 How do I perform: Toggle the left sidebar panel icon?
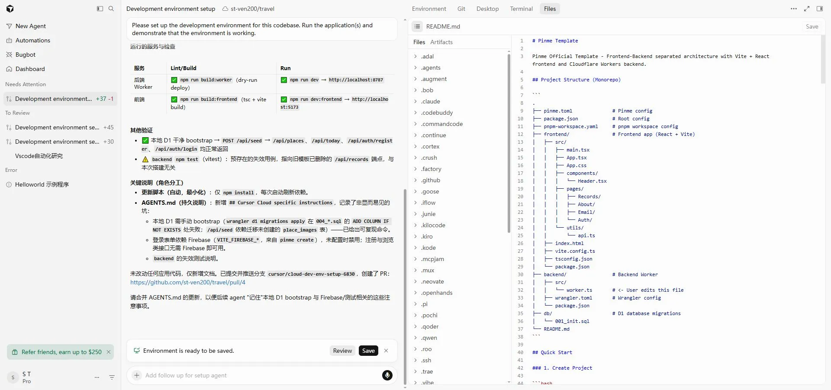coord(100,9)
